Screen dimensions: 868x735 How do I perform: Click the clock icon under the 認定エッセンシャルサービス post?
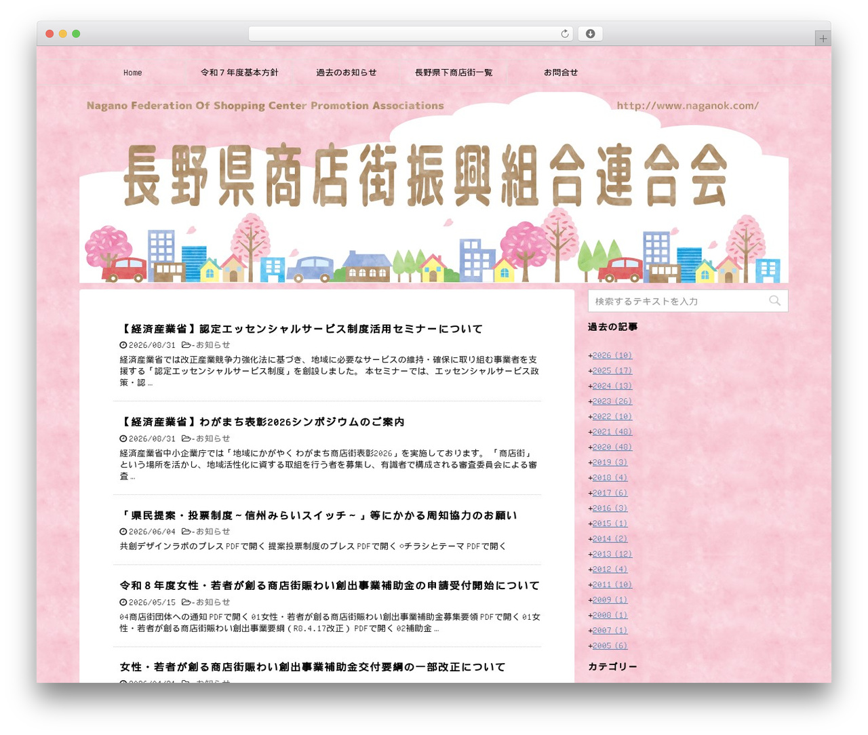(123, 345)
